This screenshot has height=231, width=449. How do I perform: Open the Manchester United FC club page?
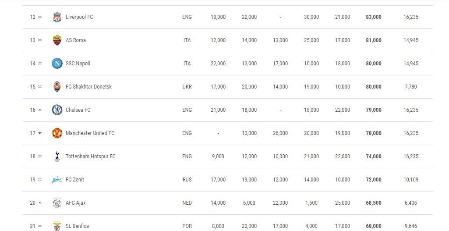(x=90, y=133)
